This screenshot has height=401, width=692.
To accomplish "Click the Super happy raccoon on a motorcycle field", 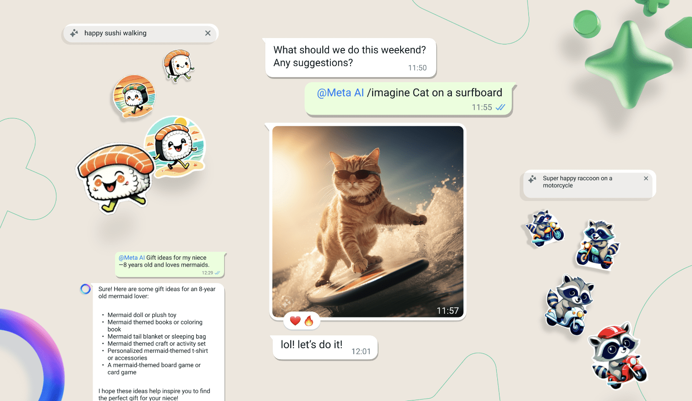I will point(589,184).
